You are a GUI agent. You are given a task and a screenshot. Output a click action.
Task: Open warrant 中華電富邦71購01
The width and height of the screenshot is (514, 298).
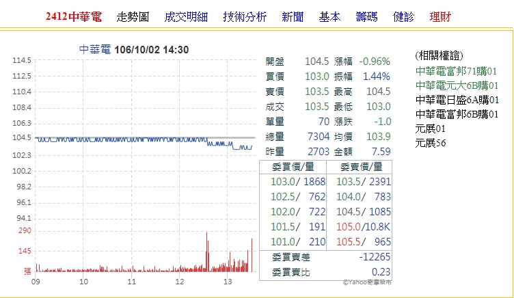tap(456, 71)
